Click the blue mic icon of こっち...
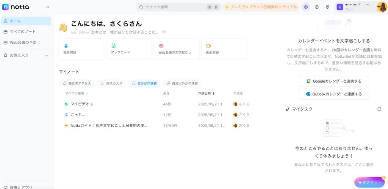388x189 pixels. (x=66, y=115)
